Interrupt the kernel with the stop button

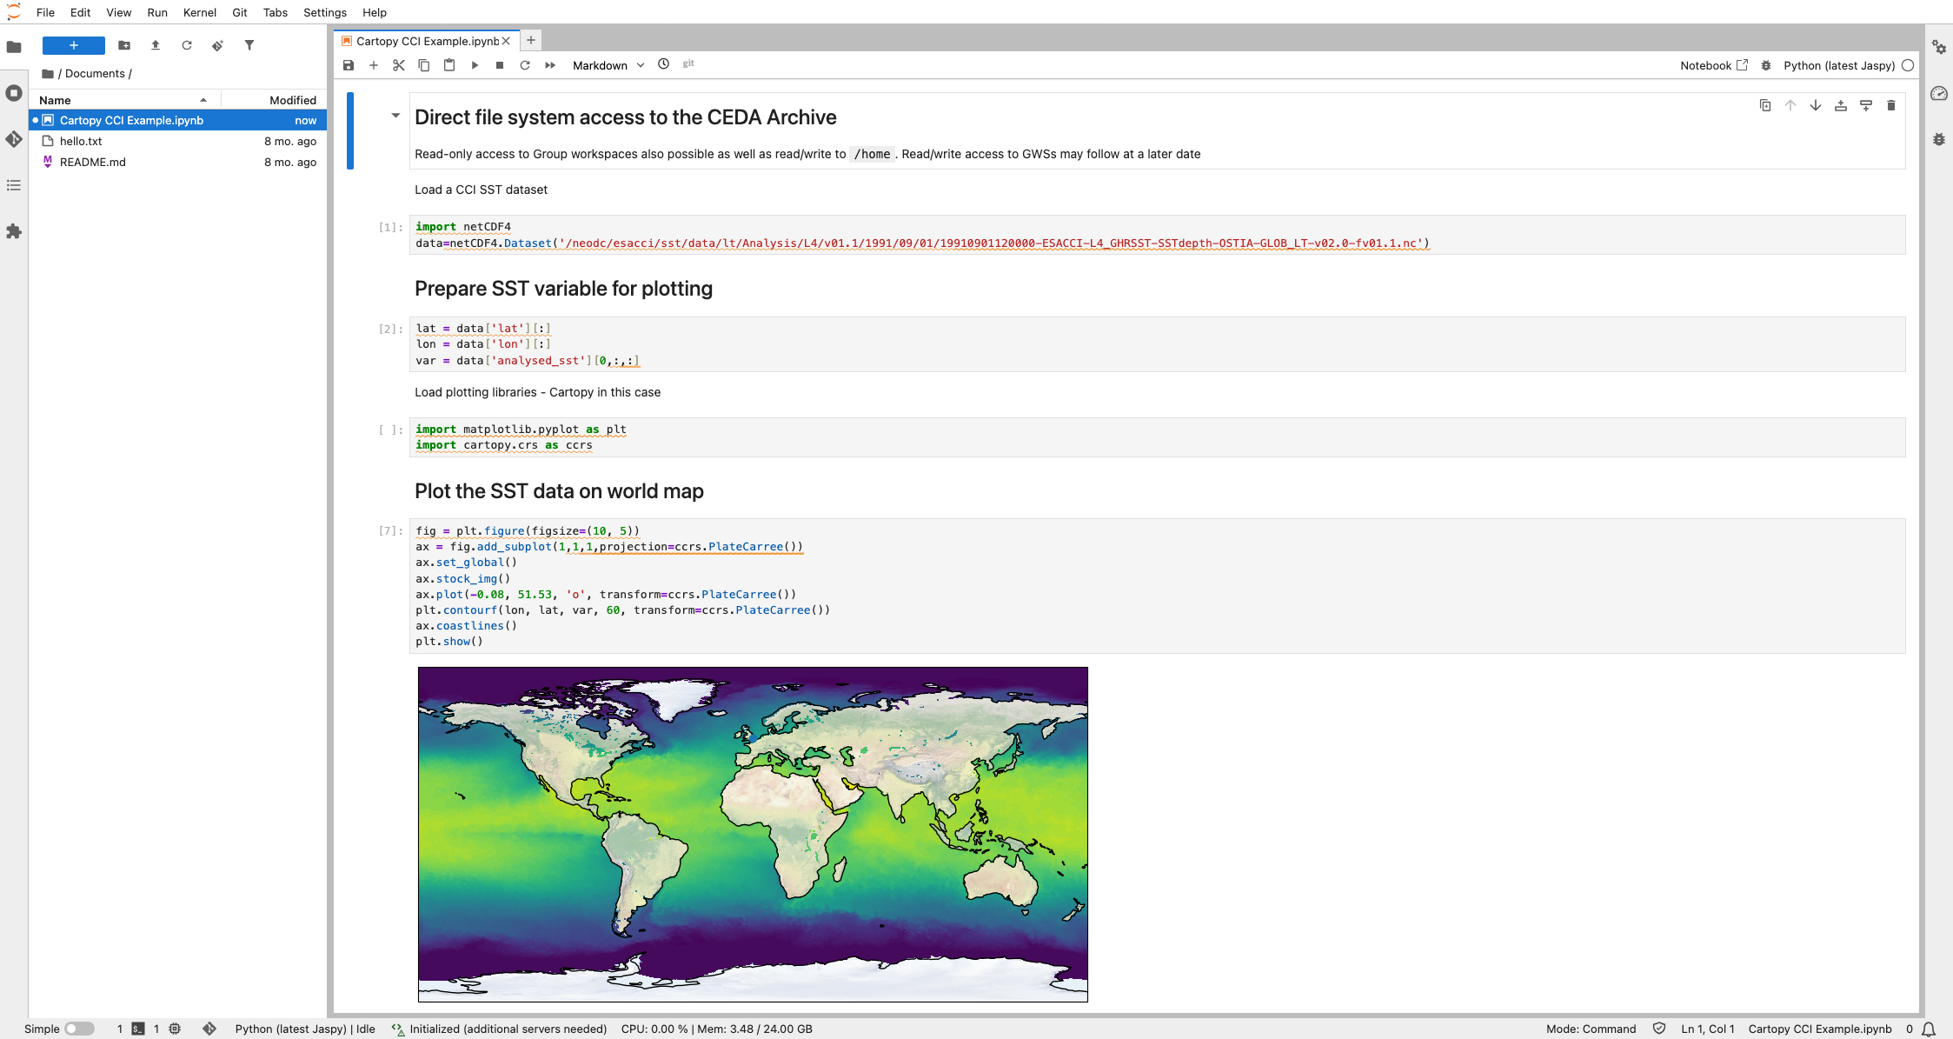coord(500,65)
